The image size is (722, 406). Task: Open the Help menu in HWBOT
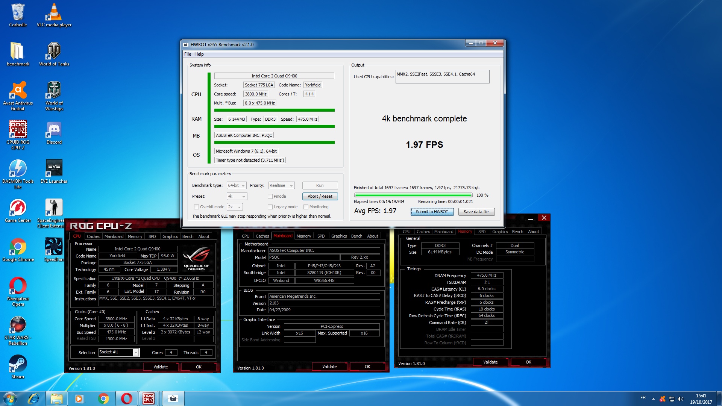pyautogui.click(x=199, y=54)
